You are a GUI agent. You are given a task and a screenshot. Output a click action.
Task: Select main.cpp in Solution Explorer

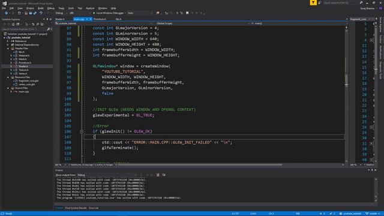point(24,92)
